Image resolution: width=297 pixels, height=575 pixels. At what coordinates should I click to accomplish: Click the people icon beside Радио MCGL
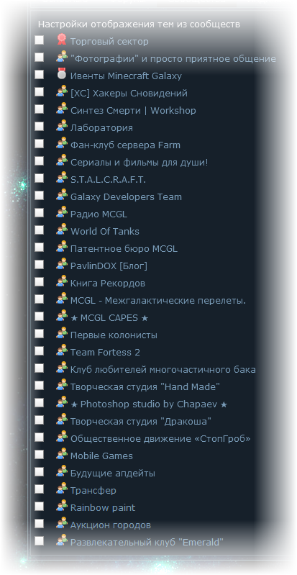(62, 212)
